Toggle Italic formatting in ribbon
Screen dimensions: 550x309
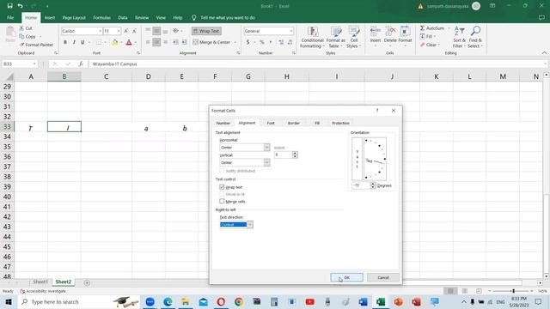pyautogui.click(x=74, y=42)
